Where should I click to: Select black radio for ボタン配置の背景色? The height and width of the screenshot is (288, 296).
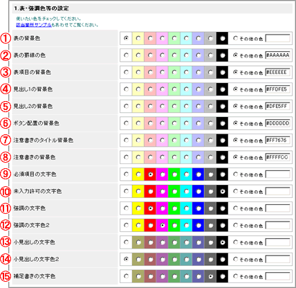pyautogui.click(x=223, y=123)
